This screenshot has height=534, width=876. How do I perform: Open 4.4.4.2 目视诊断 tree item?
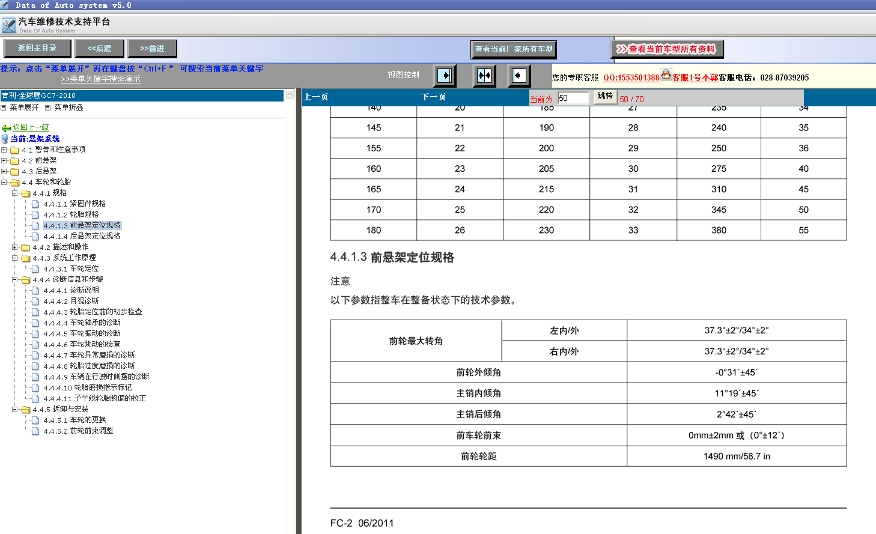tap(71, 301)
